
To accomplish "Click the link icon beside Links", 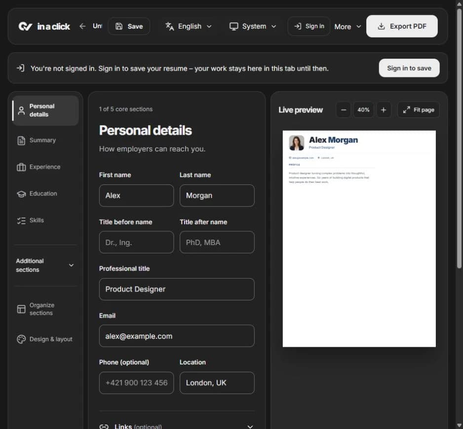I will [x=104, y=427].
